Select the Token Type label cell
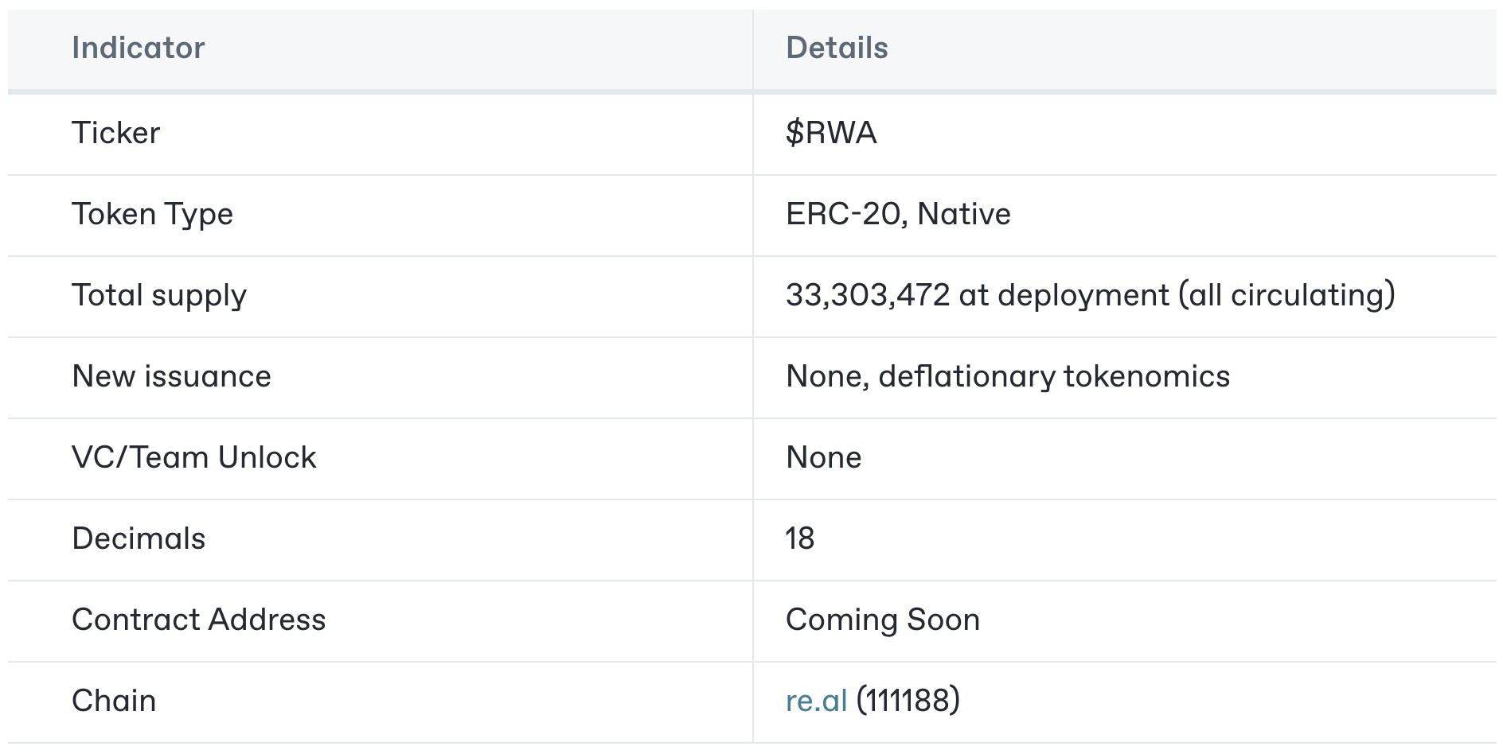This screenshot has width=1503, height=754. (x=152, y=214)
